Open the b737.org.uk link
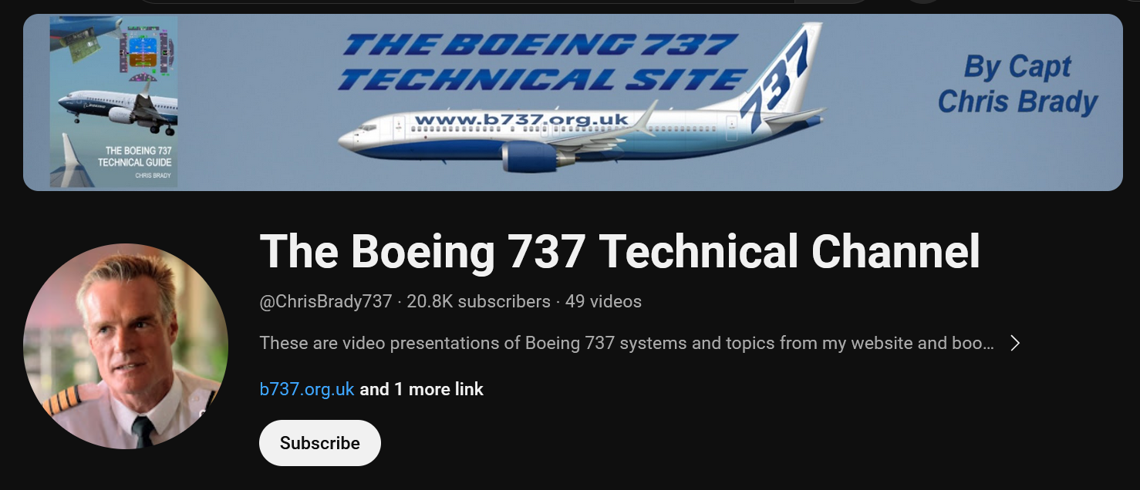The width and height of the screenshot is (1140, 490). click(x=307, y=389)
